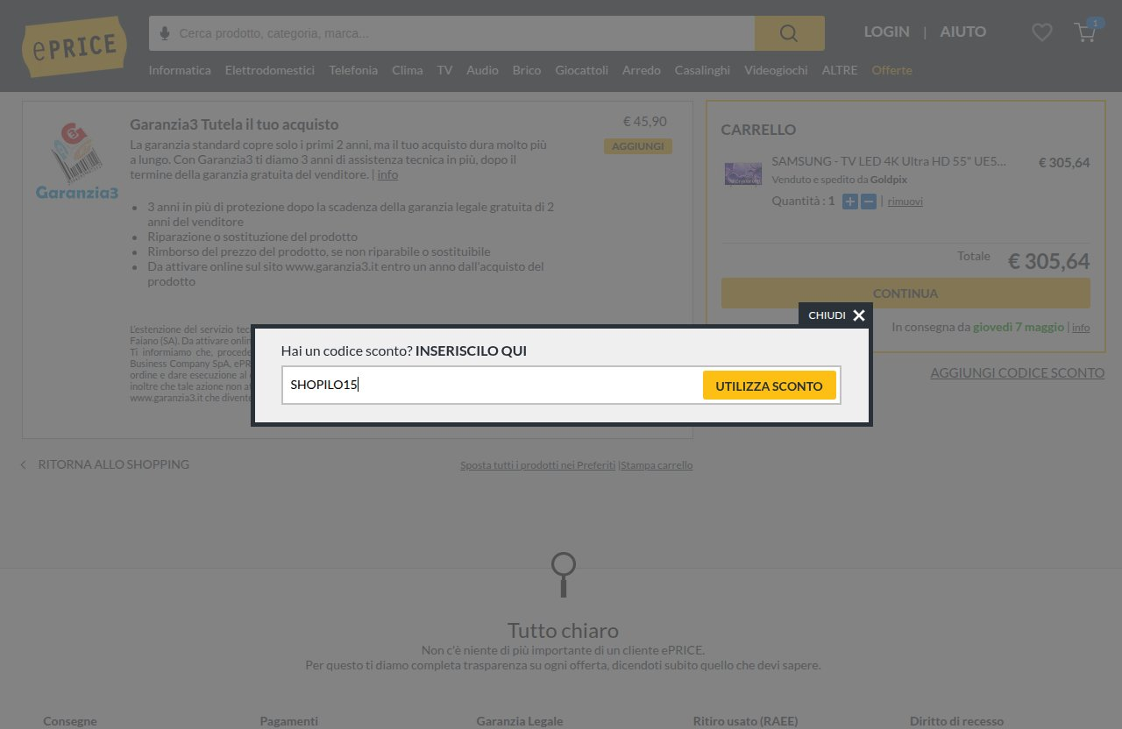Viewport: 1122px width, 729px height.
Task: Click Ritorna allo Shopping link
Action: [114, 464]
